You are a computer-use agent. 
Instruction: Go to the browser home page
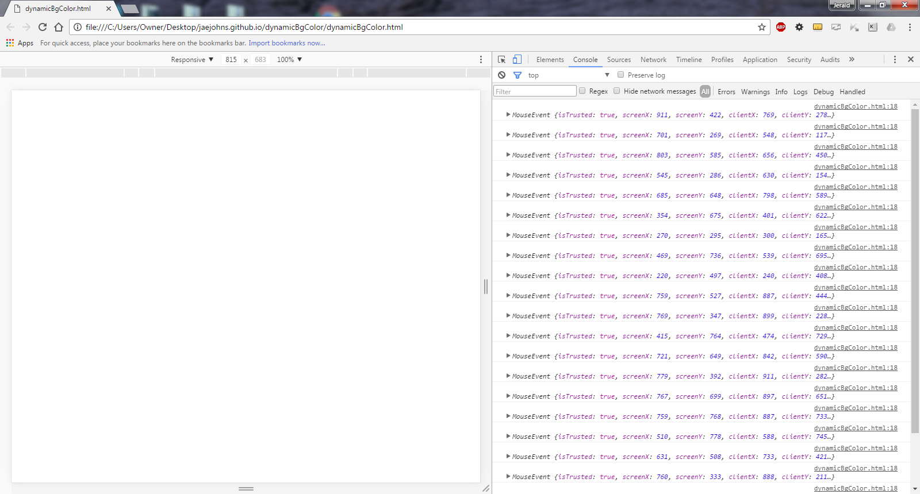point(59,27)
